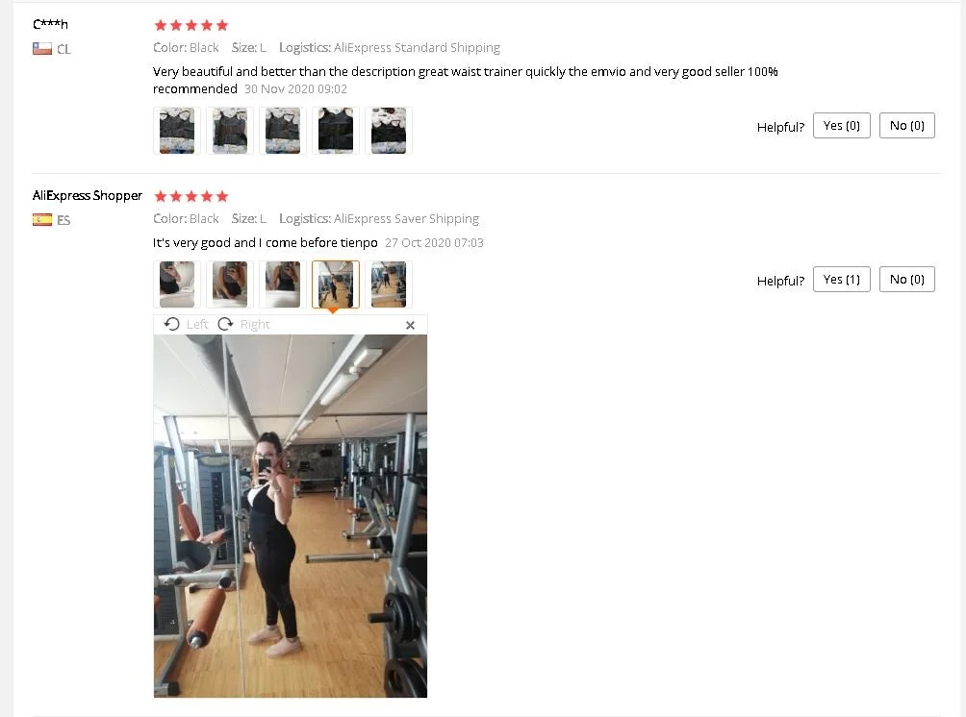966x717 pixels.
Task: Click the Spain flag icon
Action: coord(42,220)
